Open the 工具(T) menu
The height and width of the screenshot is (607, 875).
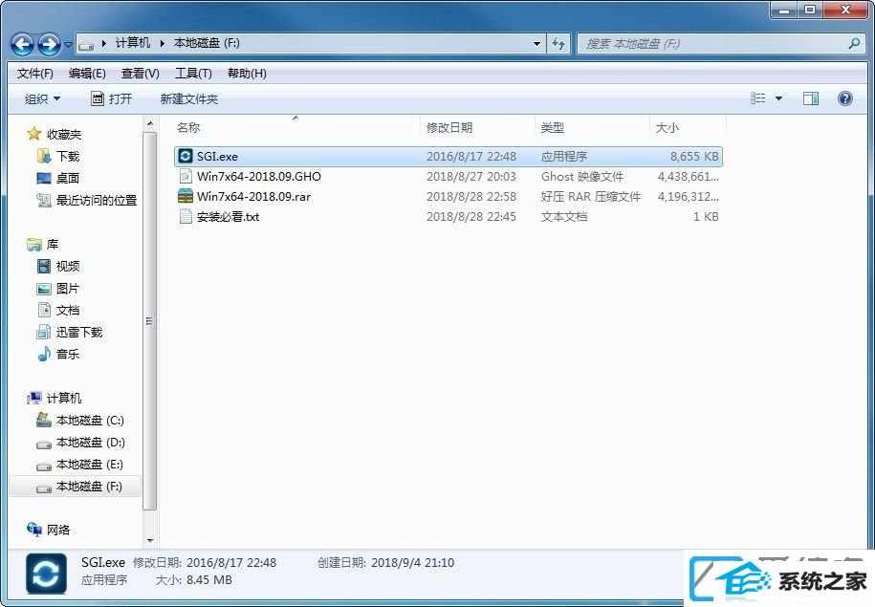pos(193,73)
